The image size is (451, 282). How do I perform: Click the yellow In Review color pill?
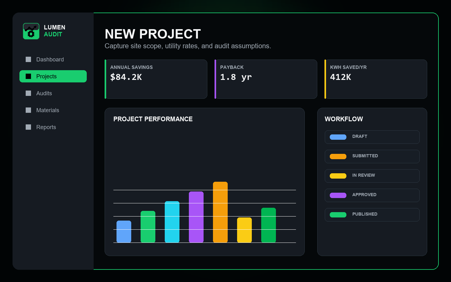pyautogui.click(x=338, y=176)
